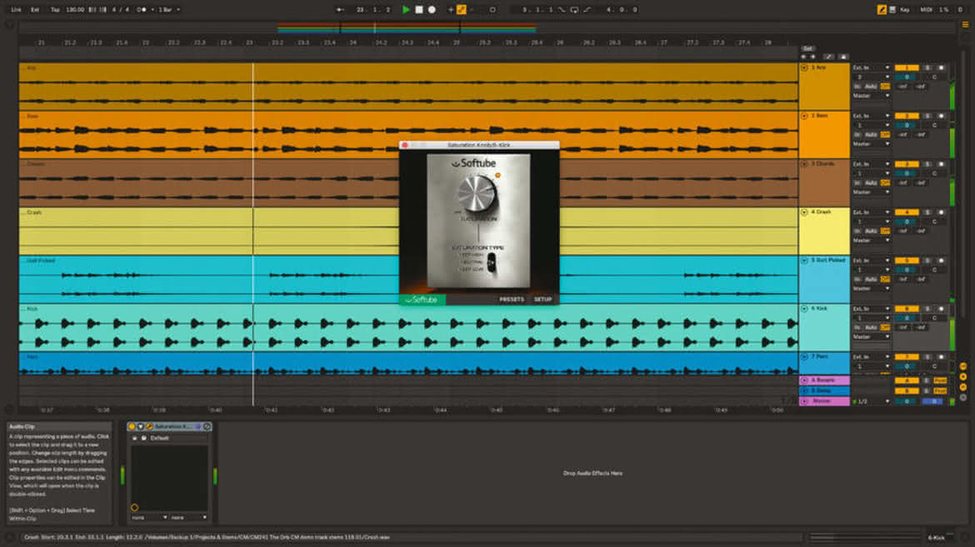Screen dimensions: 975x547
Task: Open the Master output menu on Bass track
Action: click(x=871, y=143)
